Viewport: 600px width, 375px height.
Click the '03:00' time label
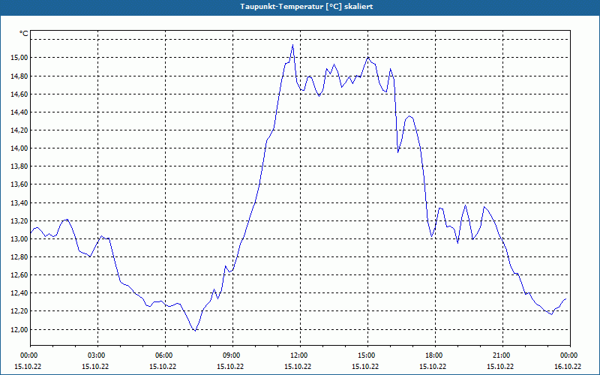[x=98, y=355]
